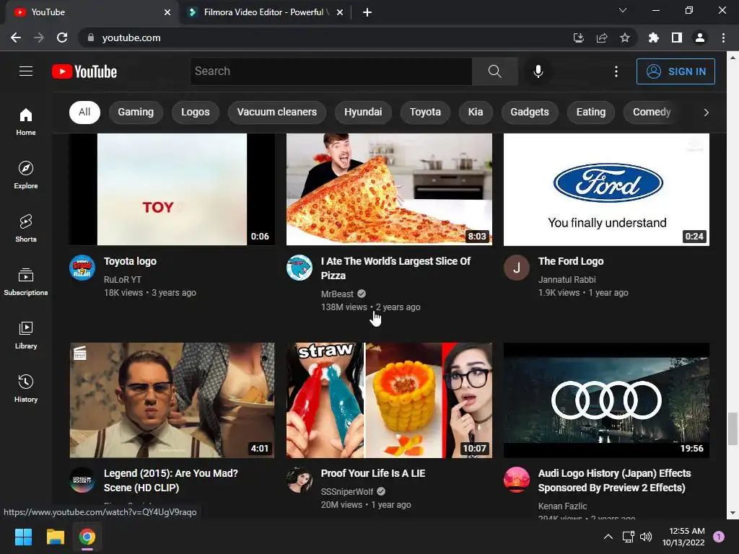Click the search magnifier button
Image resolution: width=739 pixels, height=554 pixels.
pos(495,71)
